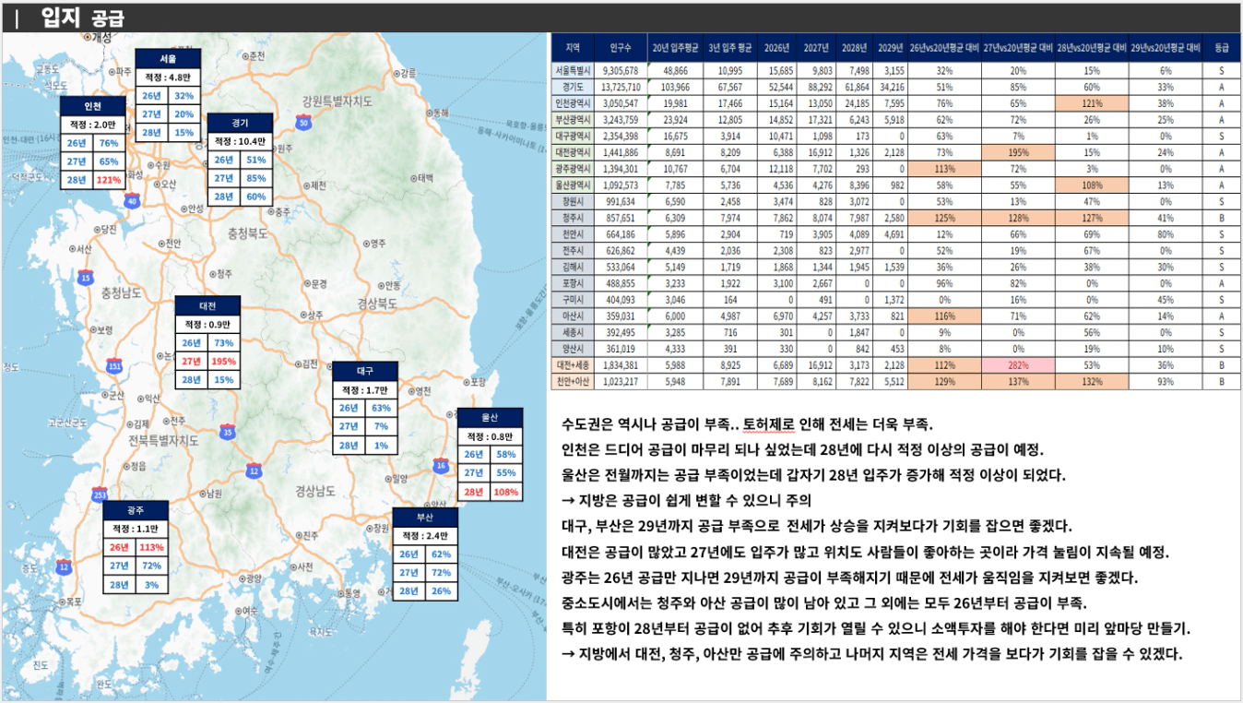Click the pink highlighted 282% table cell

coord(1017,363)
